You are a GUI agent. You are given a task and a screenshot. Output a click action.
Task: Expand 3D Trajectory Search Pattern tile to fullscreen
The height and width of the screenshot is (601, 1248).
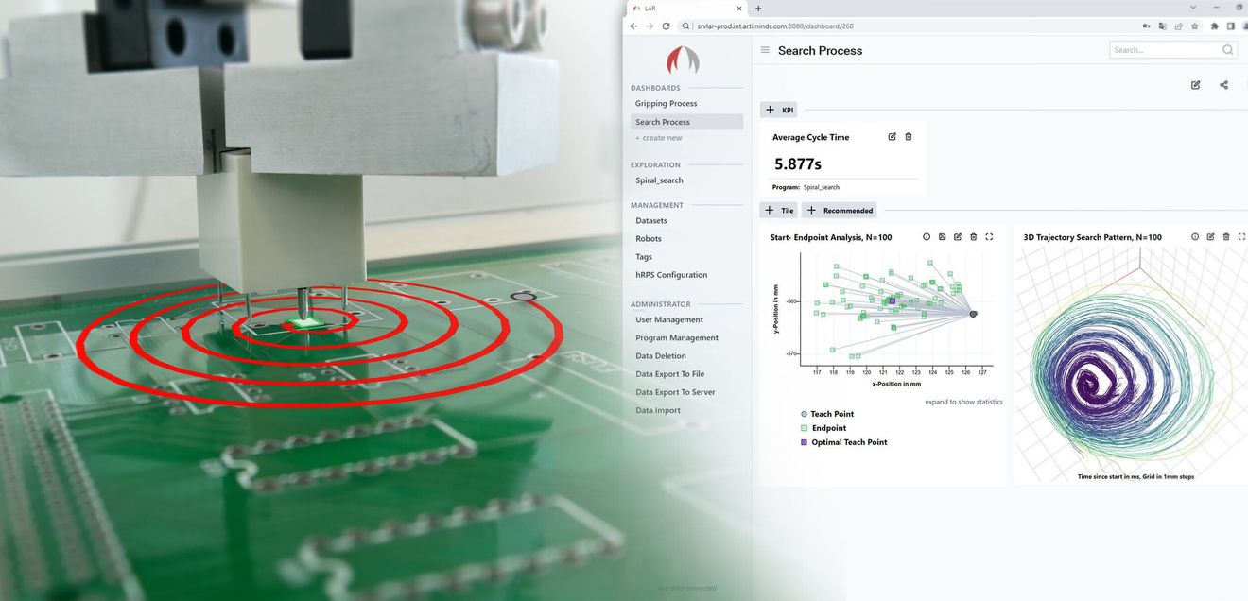[1241, 237]
